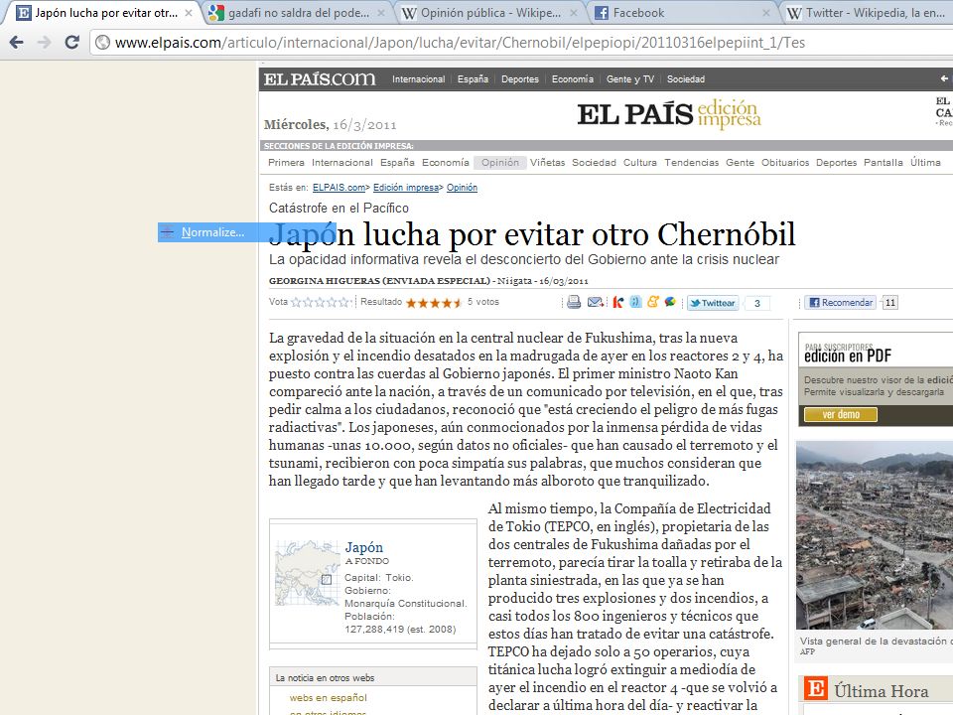Viewport: 953px width, 715px height.
Task: Close the Japón lucha por evitar tab
Action: click(x=189, y=13)
